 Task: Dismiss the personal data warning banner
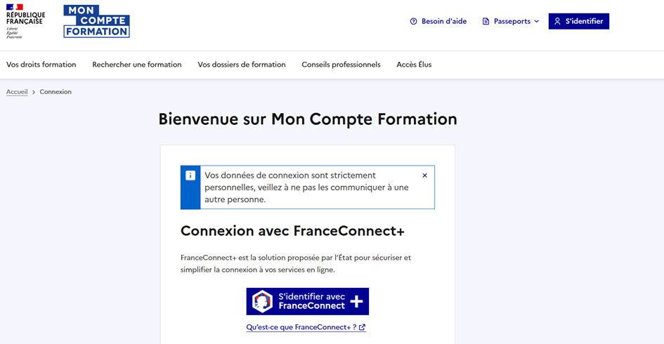pyautogui.click(x=424, y=176)
